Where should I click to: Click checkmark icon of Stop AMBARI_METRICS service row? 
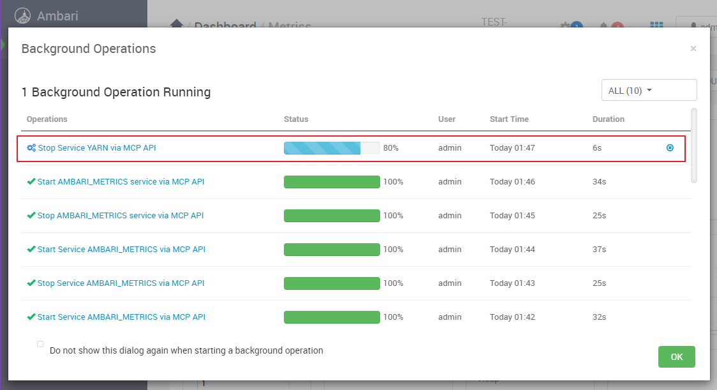pos(31,216)
